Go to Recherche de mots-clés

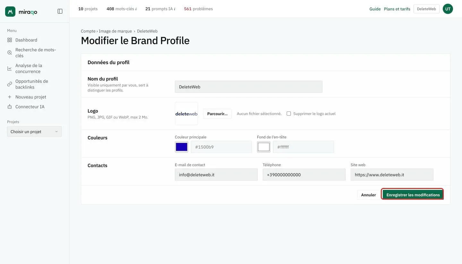[x=36, y=53]
